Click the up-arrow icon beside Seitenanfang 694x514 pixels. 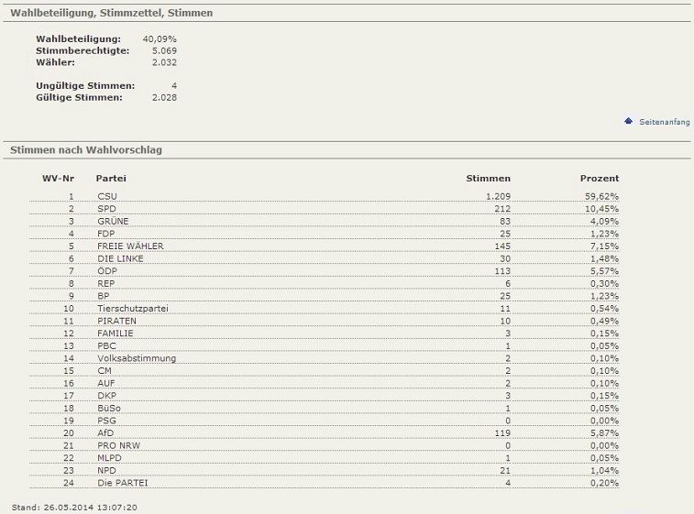(x=629, y=121)
